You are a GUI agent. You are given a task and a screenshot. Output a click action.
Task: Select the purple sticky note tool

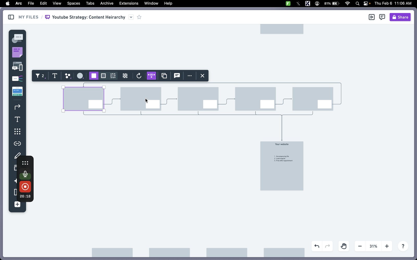click(17, 52)
